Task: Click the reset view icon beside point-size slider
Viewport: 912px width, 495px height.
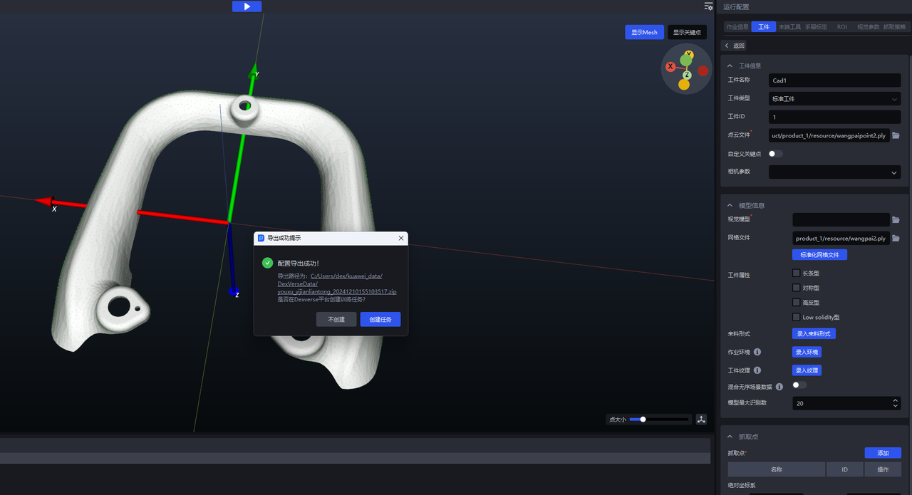Action: coord(702,420)
